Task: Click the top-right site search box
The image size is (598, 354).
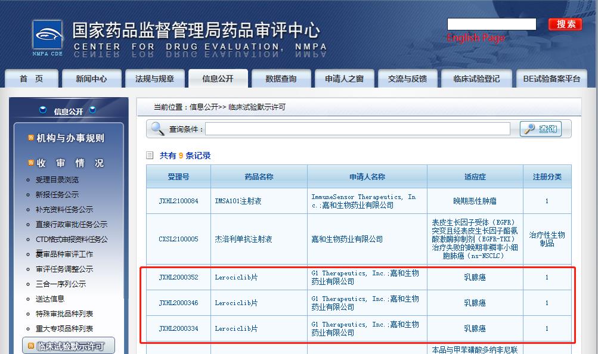Action: click(x=491, y=24)
